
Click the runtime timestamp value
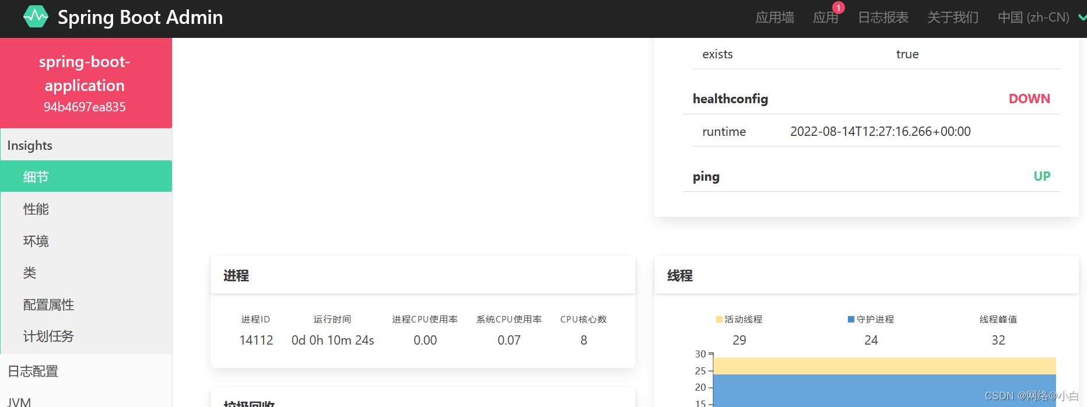[881, 131]
